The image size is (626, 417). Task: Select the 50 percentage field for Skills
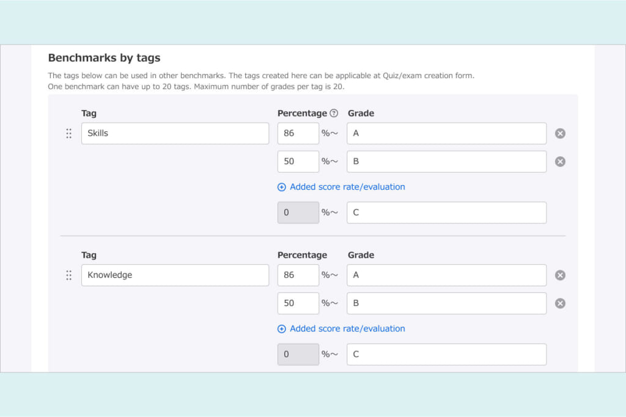coord(298,162)
